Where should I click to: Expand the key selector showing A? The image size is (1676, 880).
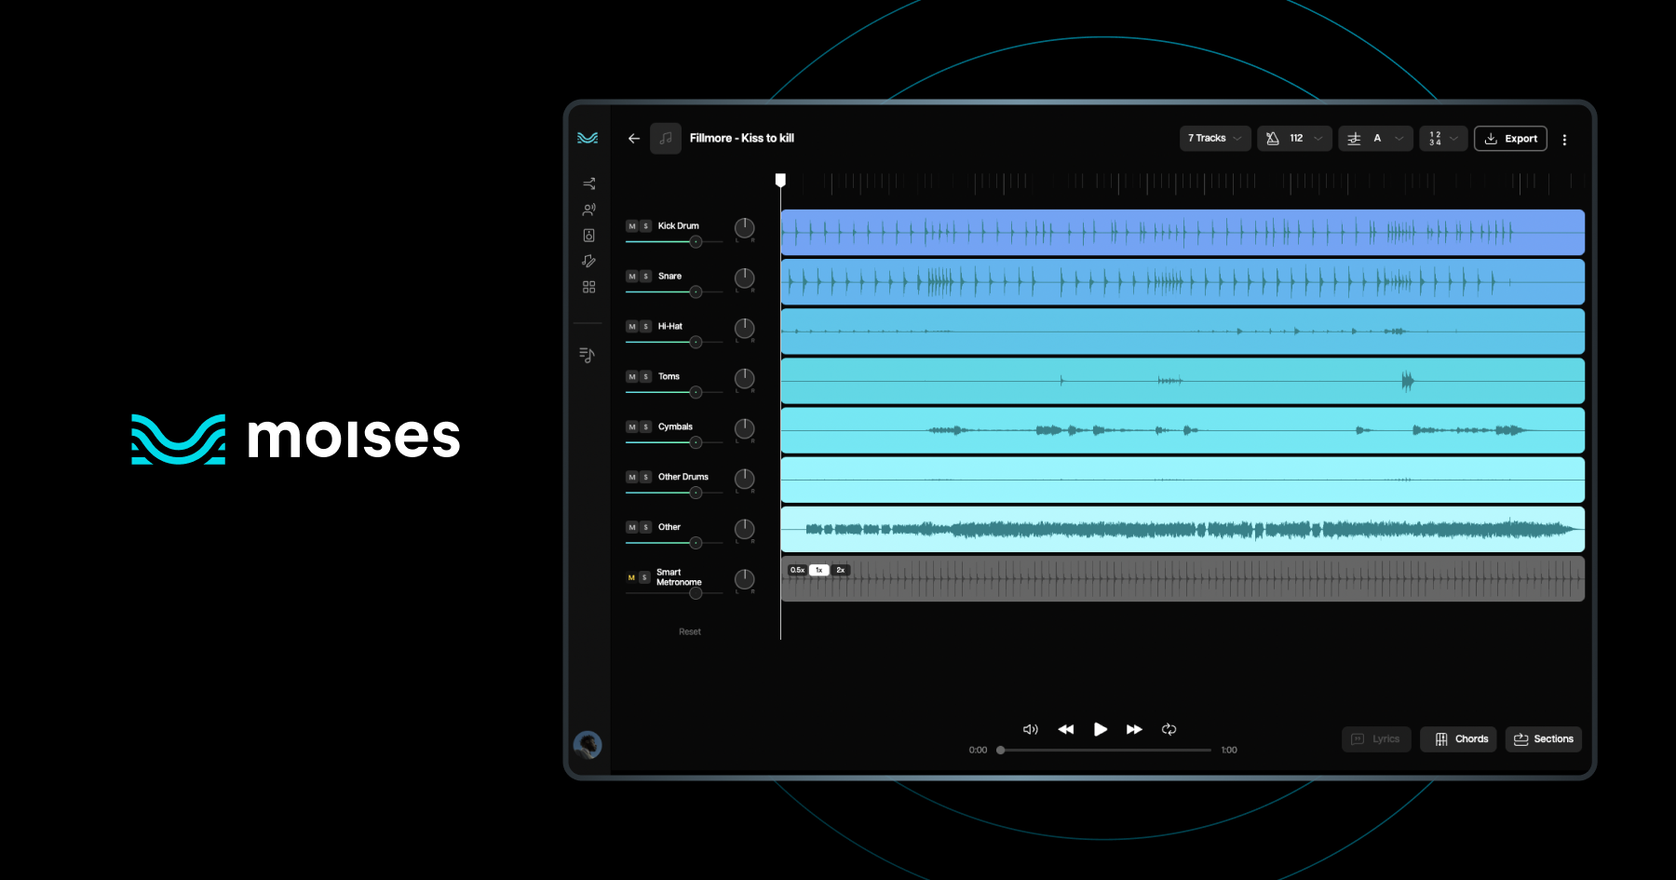click(1375, 138)
